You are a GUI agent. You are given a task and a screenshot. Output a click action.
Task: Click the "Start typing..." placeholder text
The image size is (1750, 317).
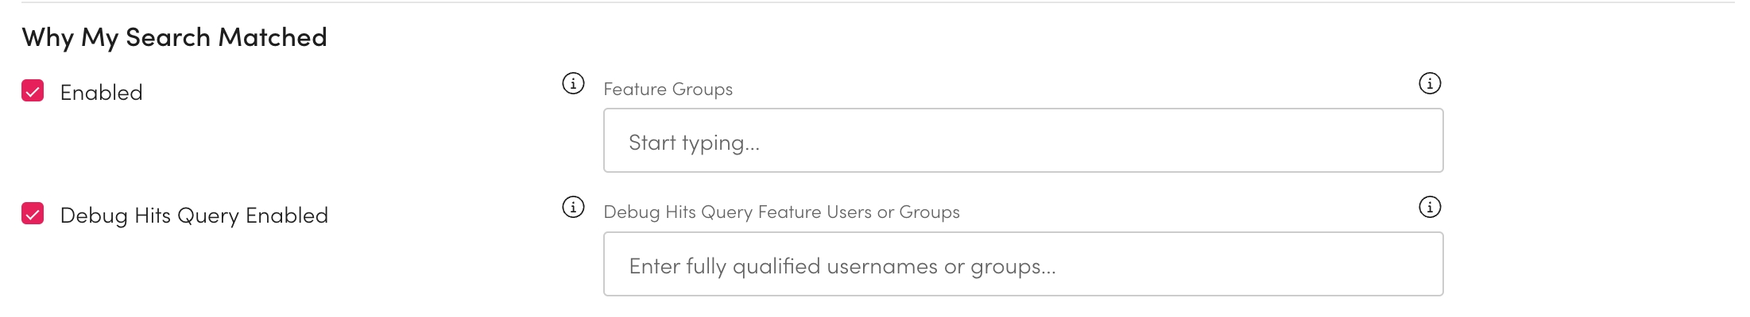click(694, 143)
